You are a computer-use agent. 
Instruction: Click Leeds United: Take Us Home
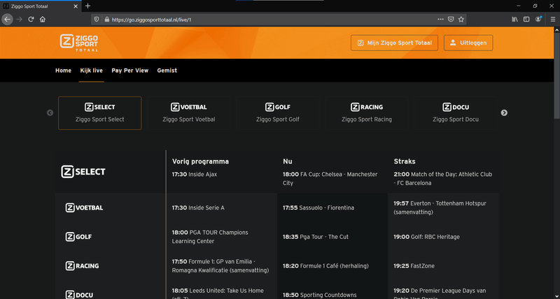(218, 294)
